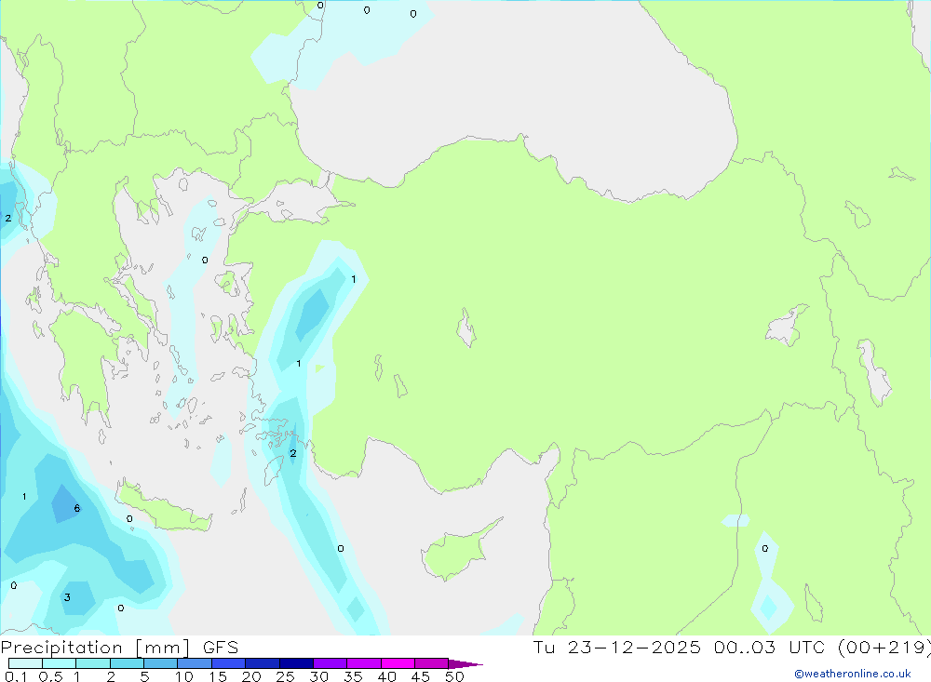Click the '40' legend scale label
The image size is (931, 682).
coord(387,676)
